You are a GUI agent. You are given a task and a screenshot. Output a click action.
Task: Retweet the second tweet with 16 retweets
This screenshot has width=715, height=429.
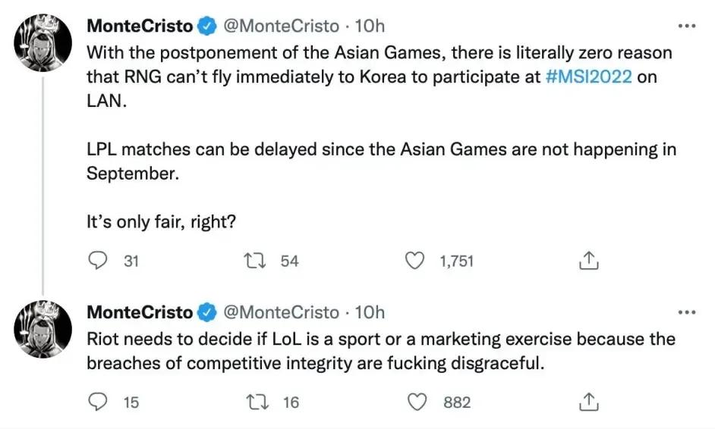[x=257, y=402]
